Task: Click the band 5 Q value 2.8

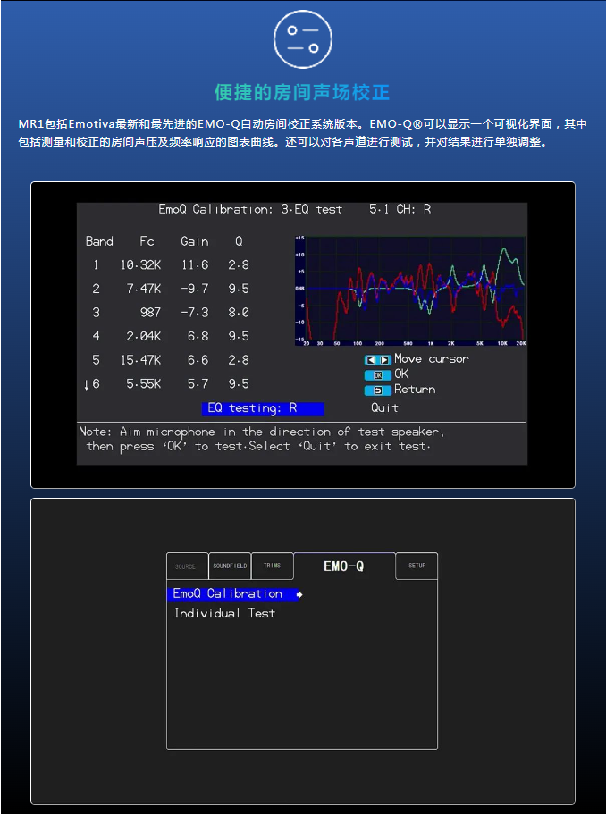Action: click(x=238, y=360)
